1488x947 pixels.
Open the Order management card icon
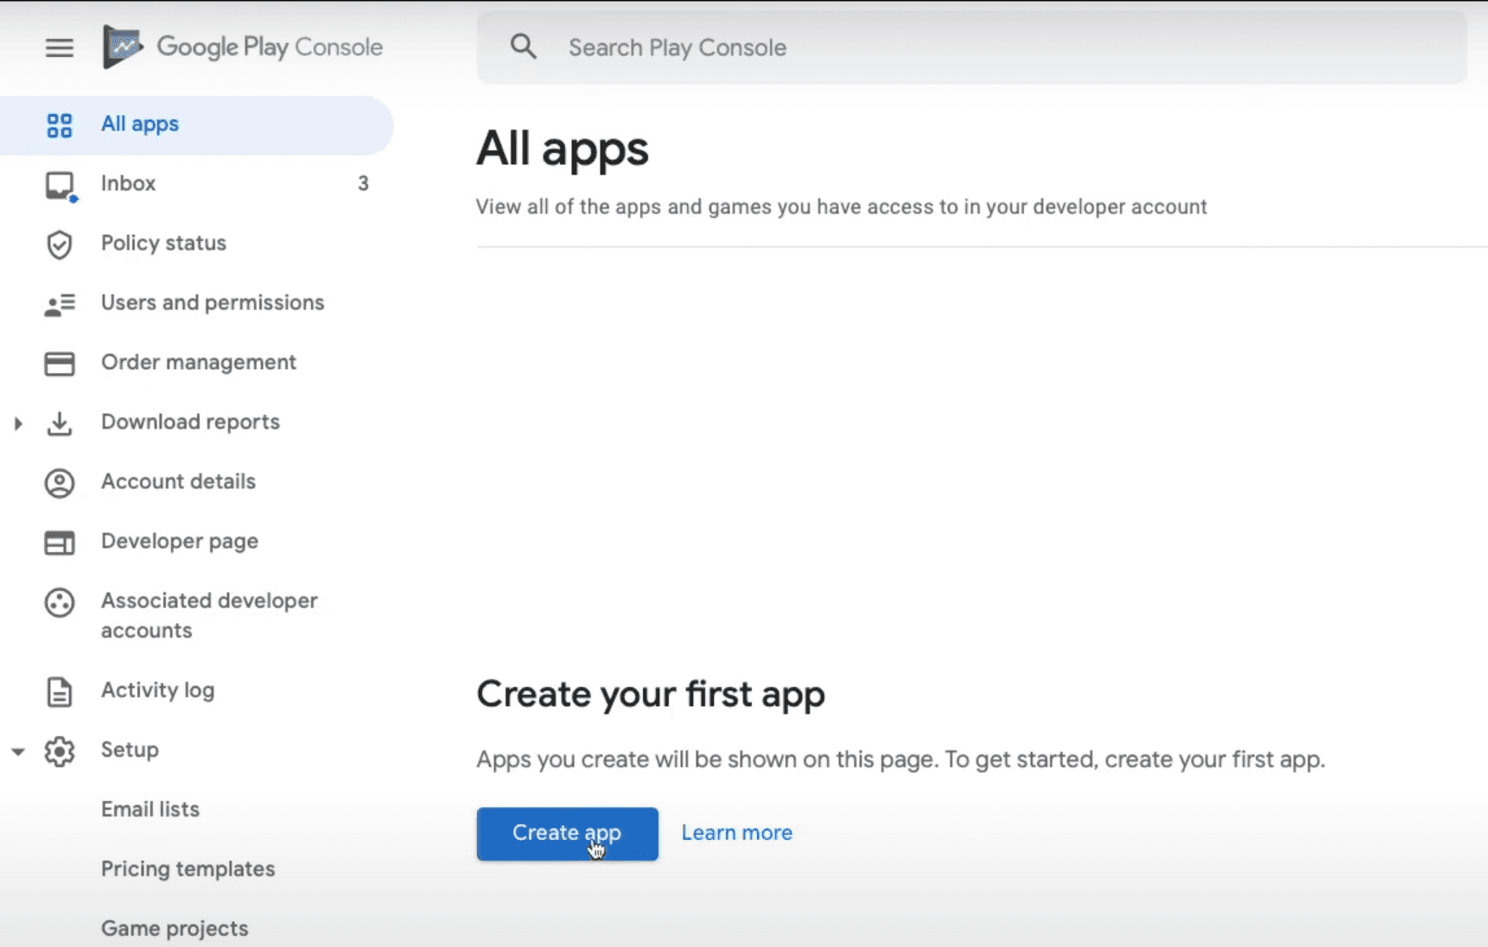click(59, 364)
